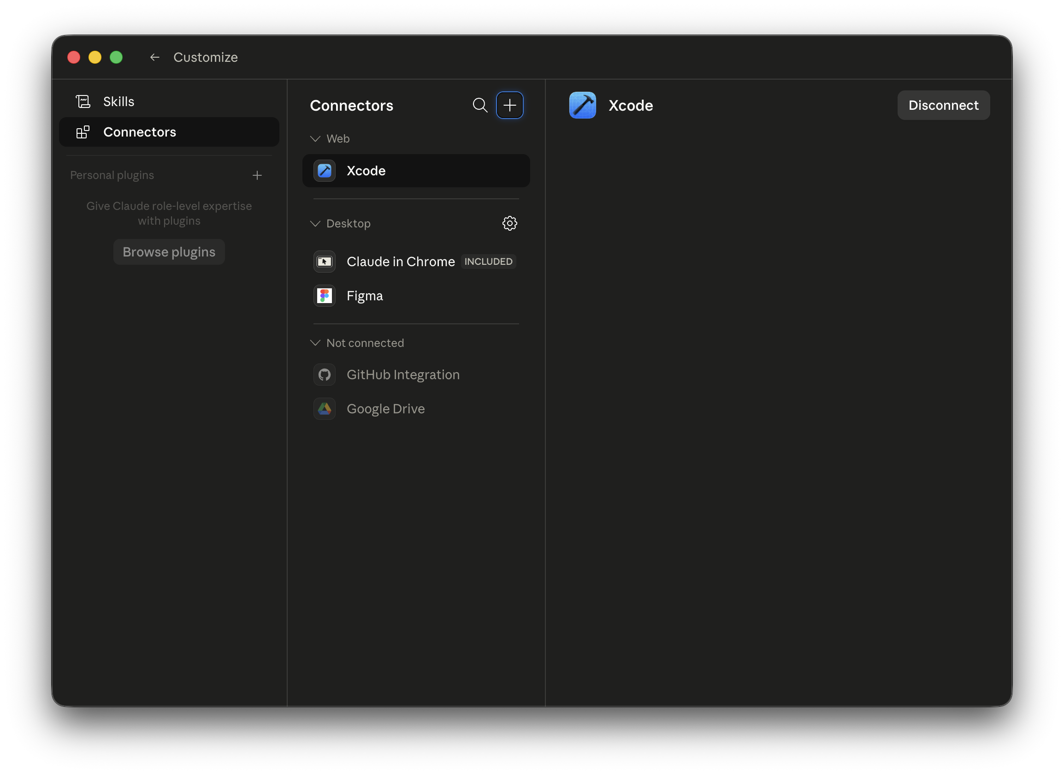Click the large Xcode icon in detail header
The width and height of the screenshot is (1064, 775).
[583, 105]
